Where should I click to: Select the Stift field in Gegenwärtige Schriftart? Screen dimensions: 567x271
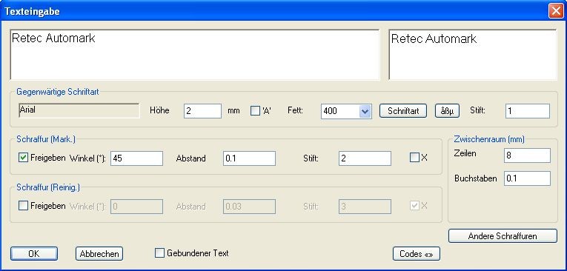(x=528, y=111)
